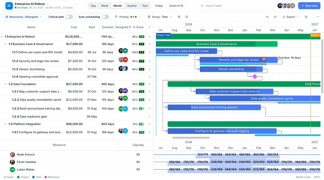Click Lukas Weber LW avatar in resources
Image resolution: width=324 pixels, height=180 pixels.
pos(12,169)
